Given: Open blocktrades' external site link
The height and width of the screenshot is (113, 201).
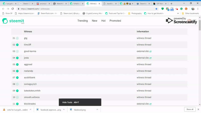Looking at the screenshot, I should point(144,104).
